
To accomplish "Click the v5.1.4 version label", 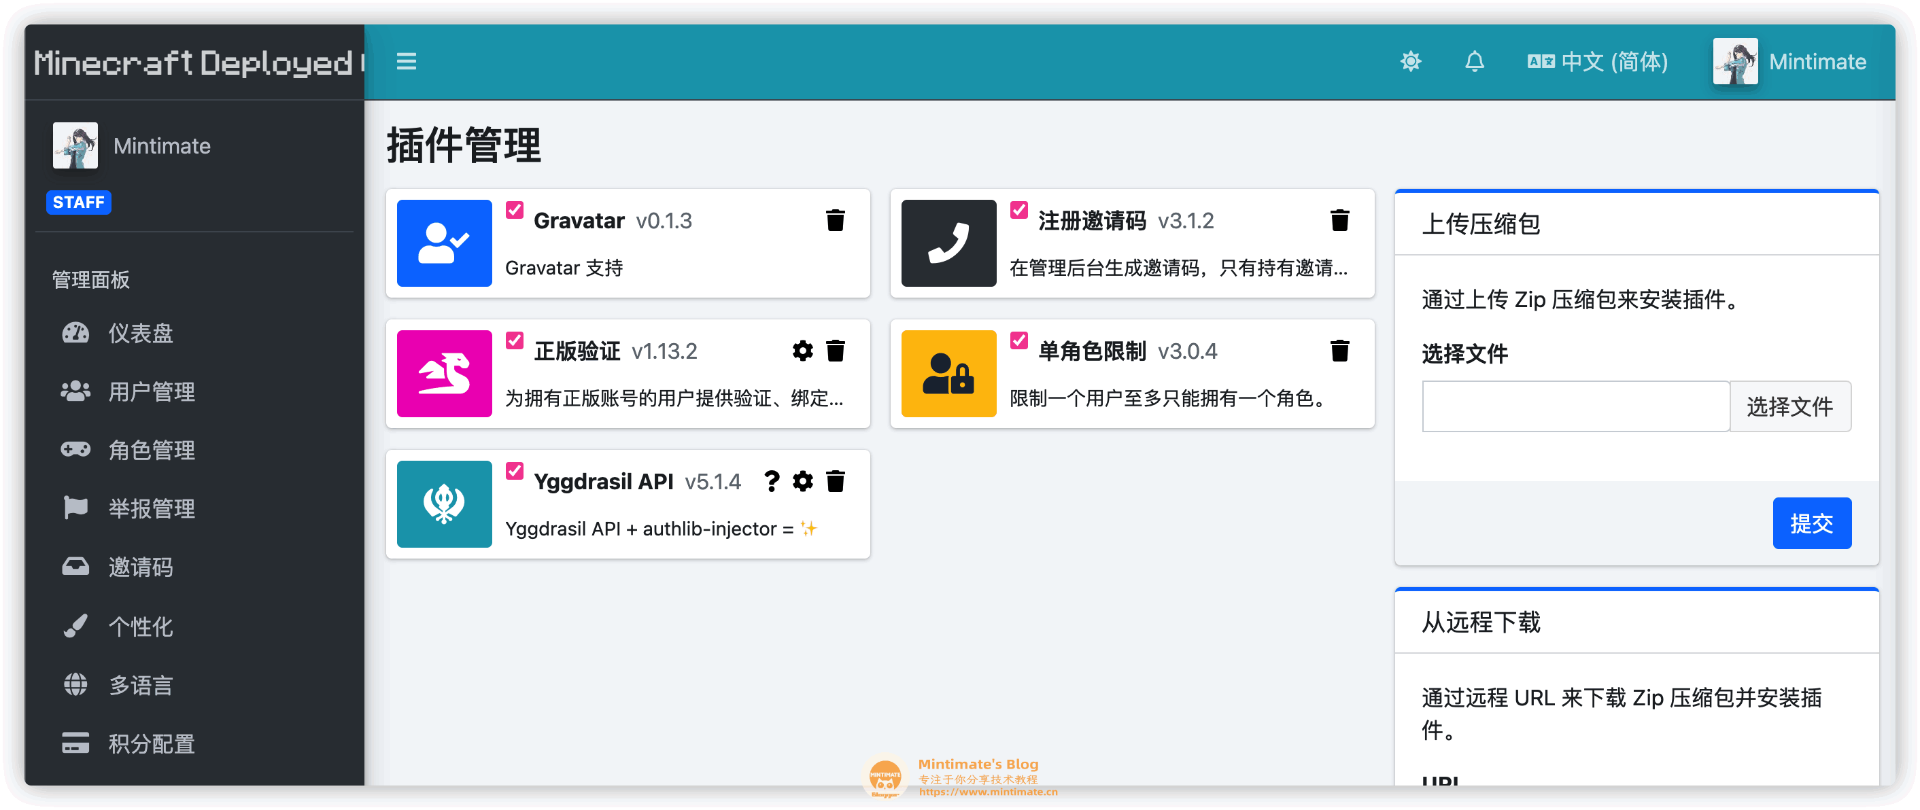I will click(713, 481).
